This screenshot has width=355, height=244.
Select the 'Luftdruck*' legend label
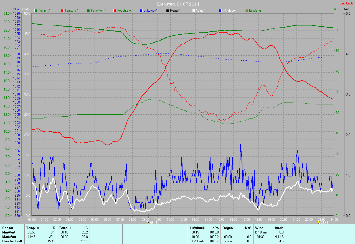tap(151, 11)
